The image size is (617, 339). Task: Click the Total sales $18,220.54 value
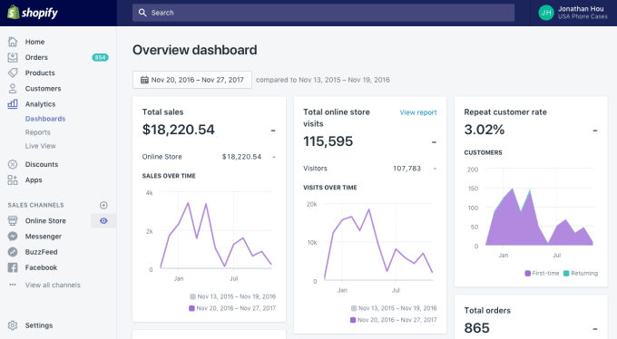click(x=178, y=130)
